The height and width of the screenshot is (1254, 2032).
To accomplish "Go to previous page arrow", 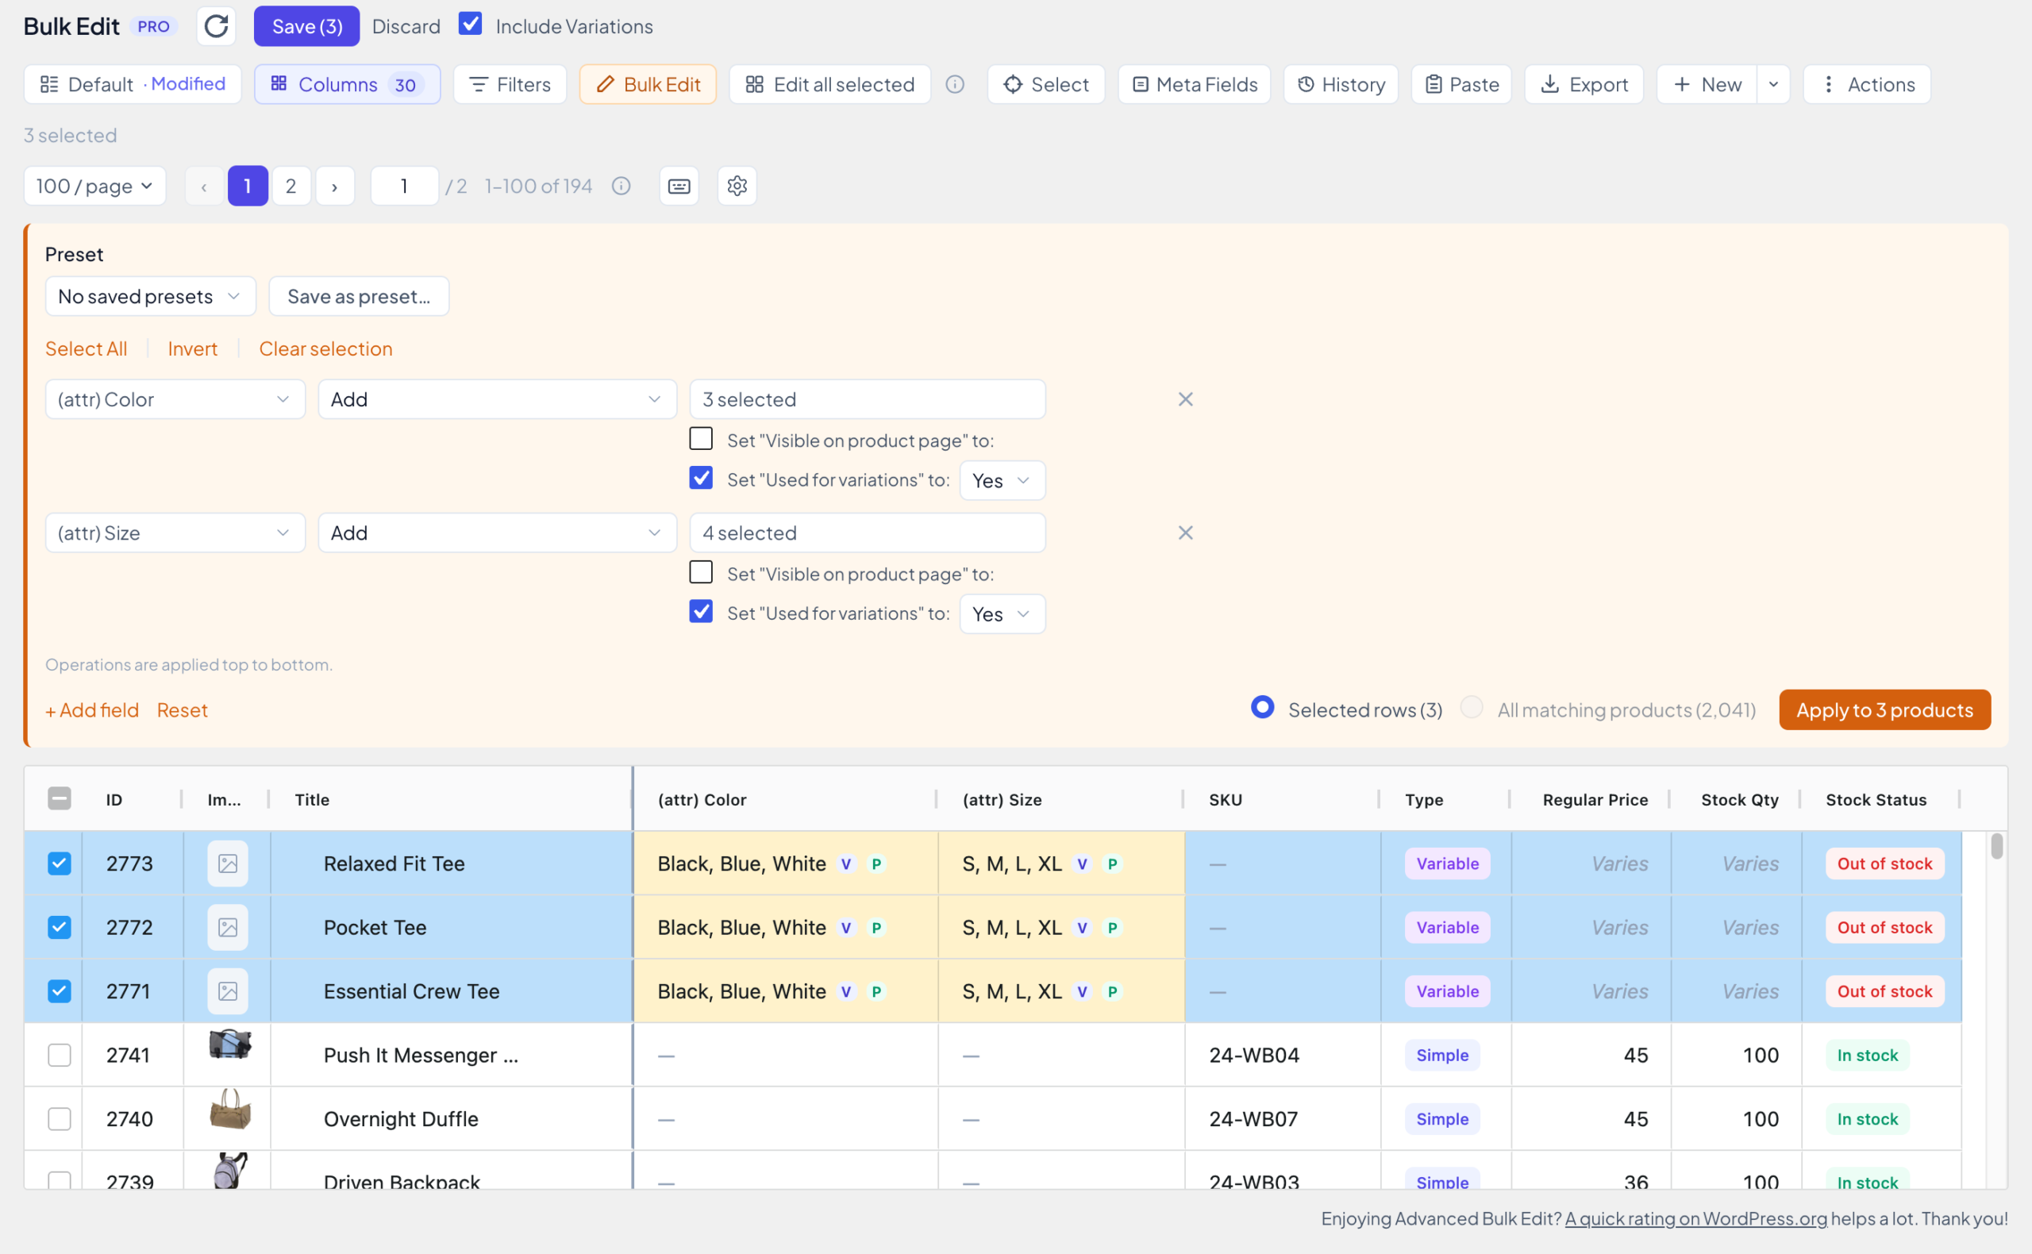I will (x=204, y=186).
